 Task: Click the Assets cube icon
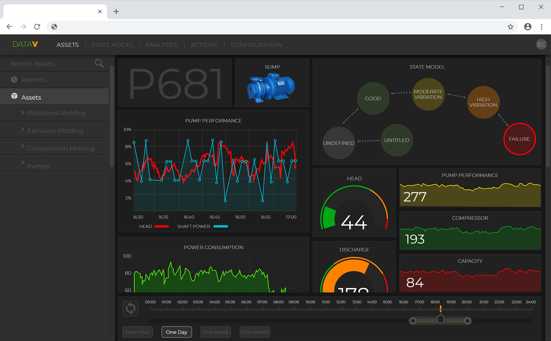point(14,96)
